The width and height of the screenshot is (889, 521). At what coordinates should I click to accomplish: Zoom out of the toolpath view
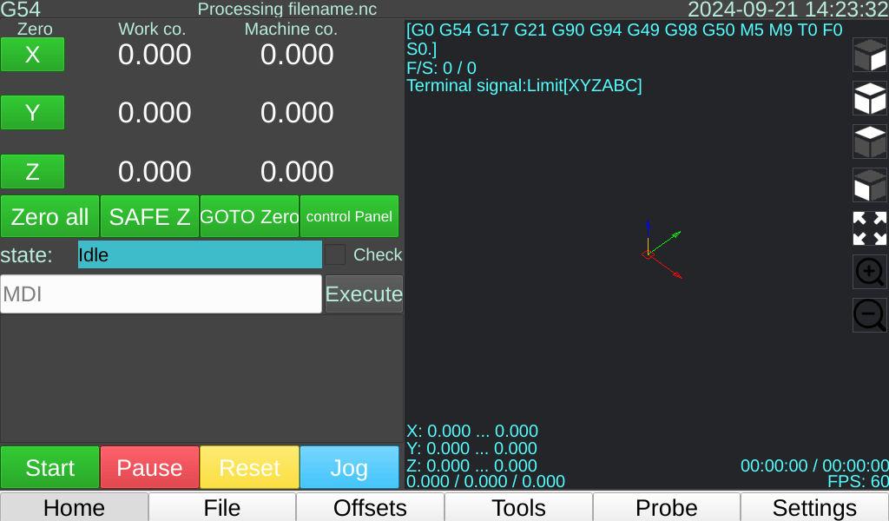(x=869, y=314)
